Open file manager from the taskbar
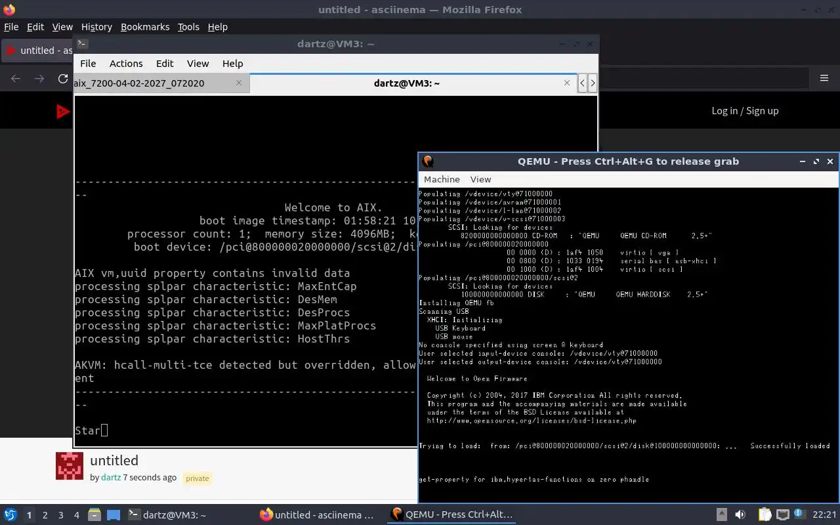Viewport: 840px width, 525px height. click(x=94, y=515)
